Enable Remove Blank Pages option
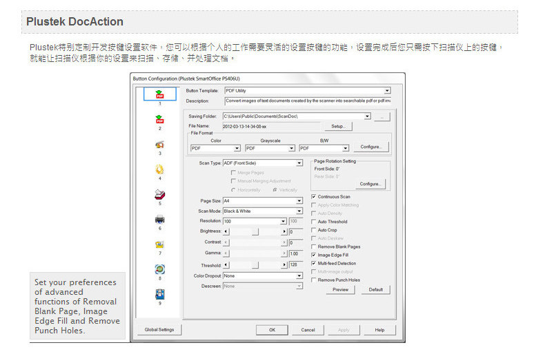This screenshot has height=354, width=545. click(313, 247)
